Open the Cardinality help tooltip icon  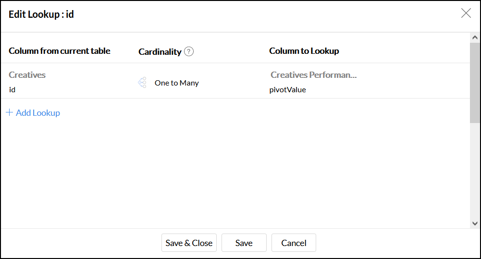189,51
